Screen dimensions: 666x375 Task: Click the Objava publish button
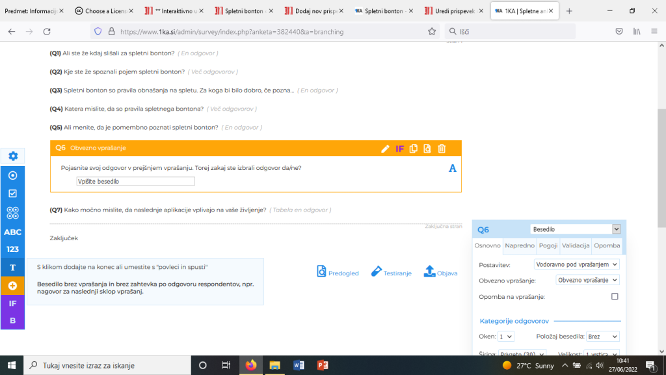440,271
